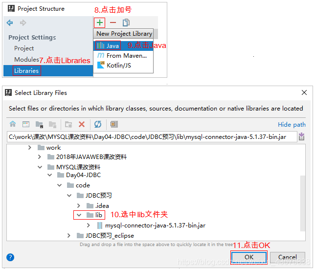Click Show Hidden Files and Directories icon
This screenshot has width=315, height=271.
point(114,124)
